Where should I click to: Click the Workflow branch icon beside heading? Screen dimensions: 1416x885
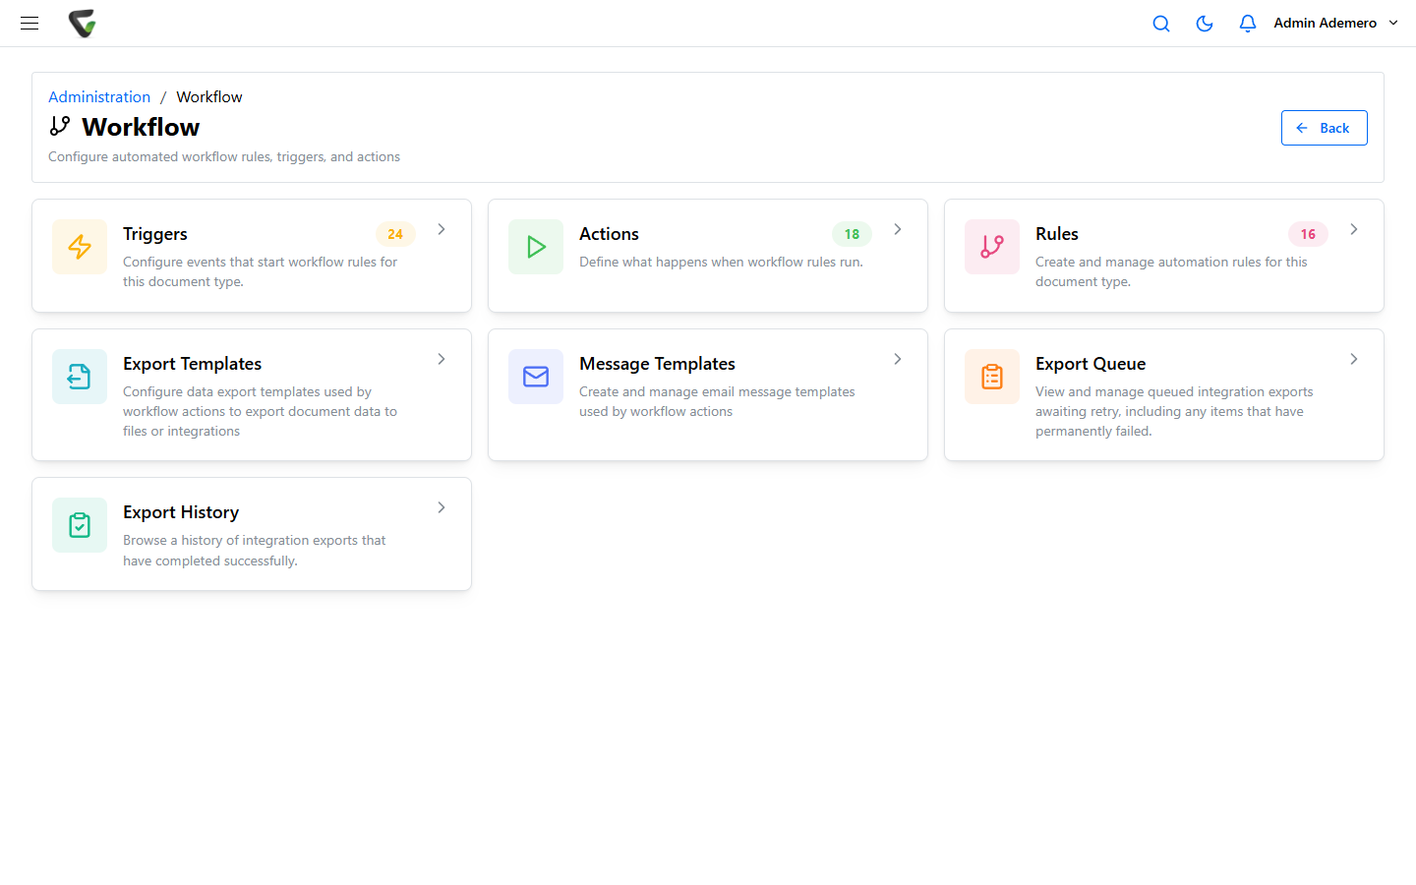60,126
